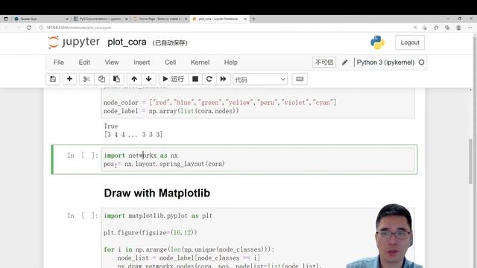Click the output text True
Viewport: 477px width, 268px height.
pyautogui.click(x=111, y=126)
